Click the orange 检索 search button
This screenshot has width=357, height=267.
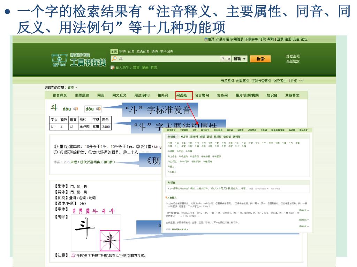click(260, 59)
